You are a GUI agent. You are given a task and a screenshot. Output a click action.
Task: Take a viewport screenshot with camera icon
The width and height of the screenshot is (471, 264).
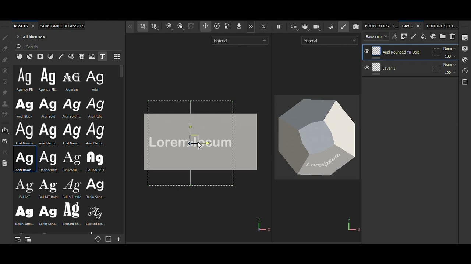pos(356,26)
